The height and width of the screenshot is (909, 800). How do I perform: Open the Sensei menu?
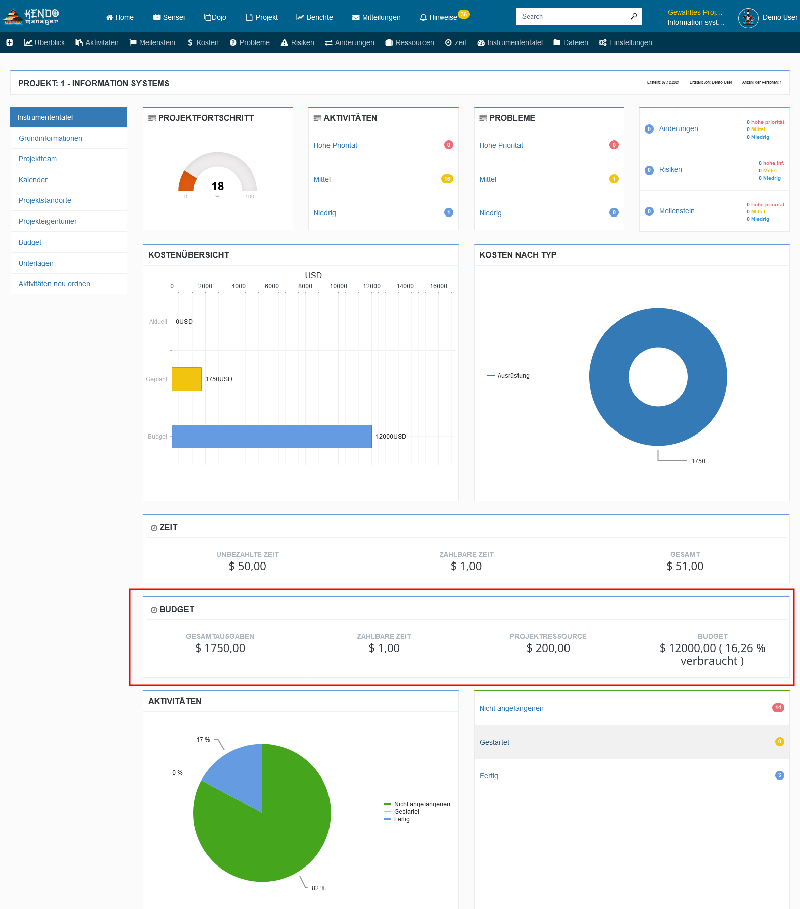click(x=169, y=17)
